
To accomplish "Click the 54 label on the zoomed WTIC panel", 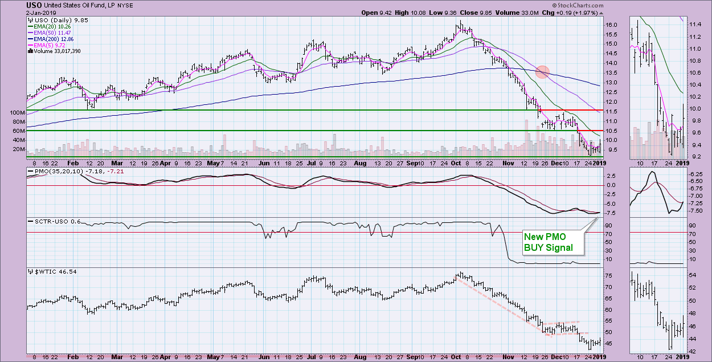I will tap(693, 275).
